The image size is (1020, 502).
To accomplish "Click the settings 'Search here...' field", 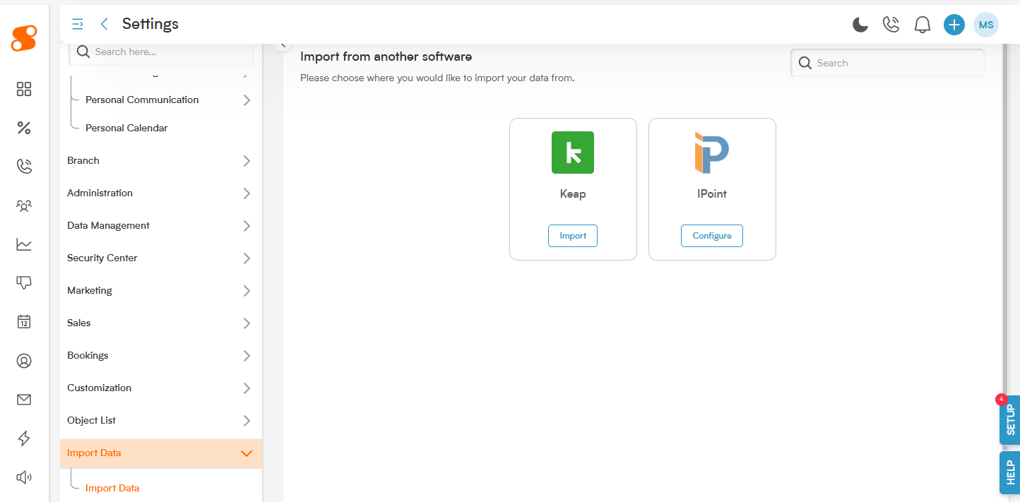I will pyautogui.click(x=161, y=52).
